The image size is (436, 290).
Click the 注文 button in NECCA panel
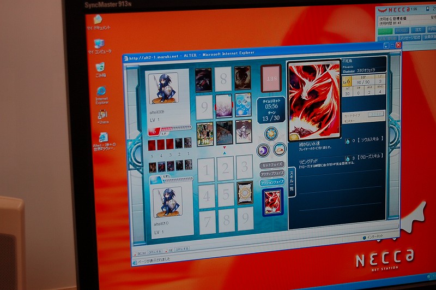(x=418, y=29)
